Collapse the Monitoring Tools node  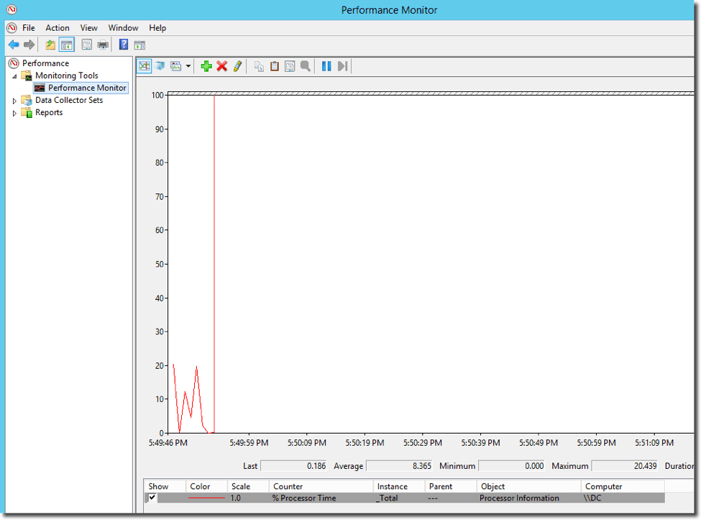14,76
